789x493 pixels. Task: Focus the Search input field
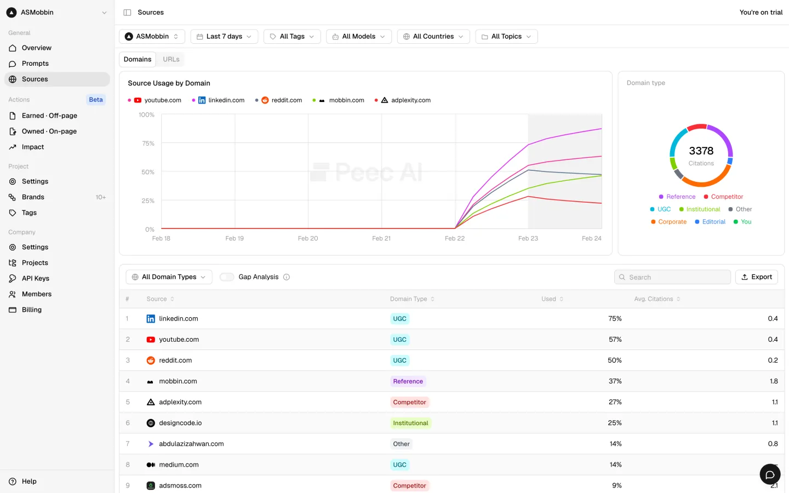tap(672, 277)
